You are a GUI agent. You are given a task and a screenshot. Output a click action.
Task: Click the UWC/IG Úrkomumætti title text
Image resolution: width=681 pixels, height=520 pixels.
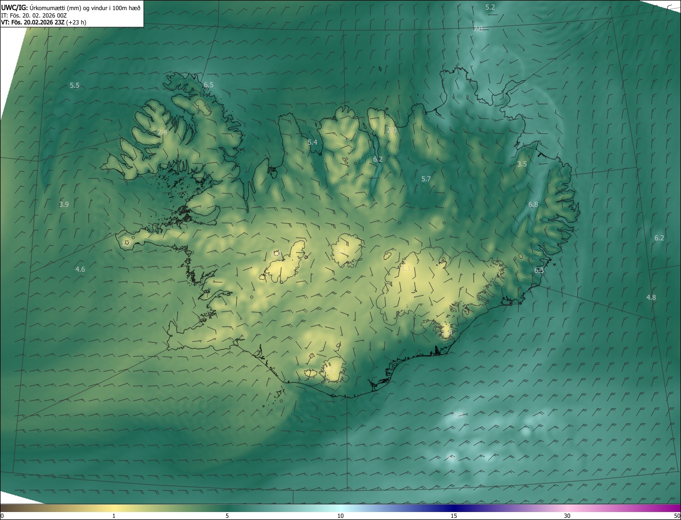(71, 7)
